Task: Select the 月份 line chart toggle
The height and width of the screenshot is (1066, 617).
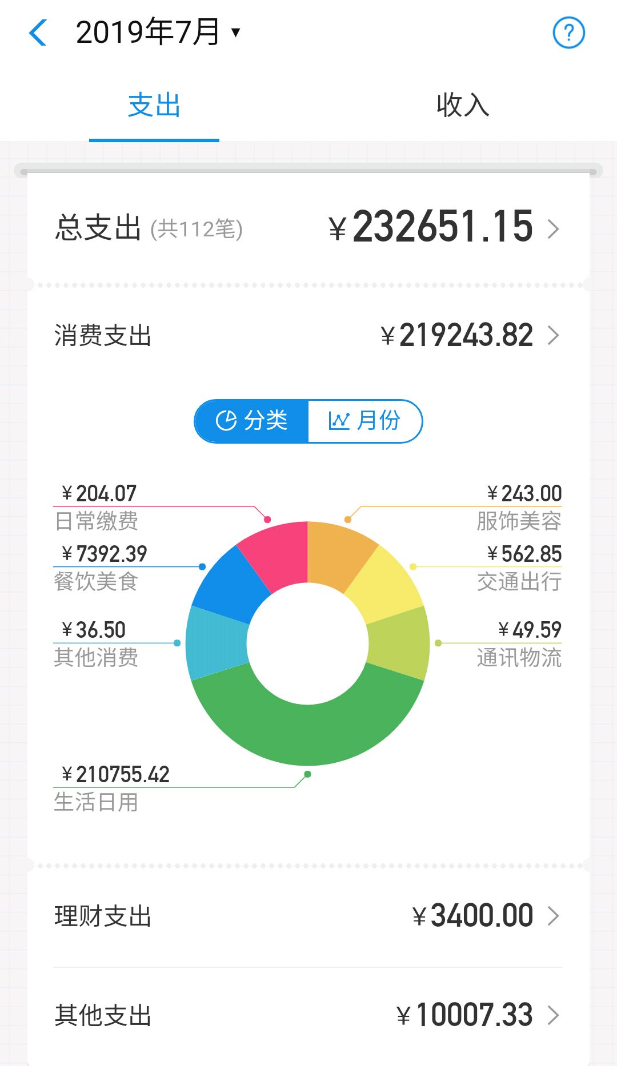Action: (365, 421)
